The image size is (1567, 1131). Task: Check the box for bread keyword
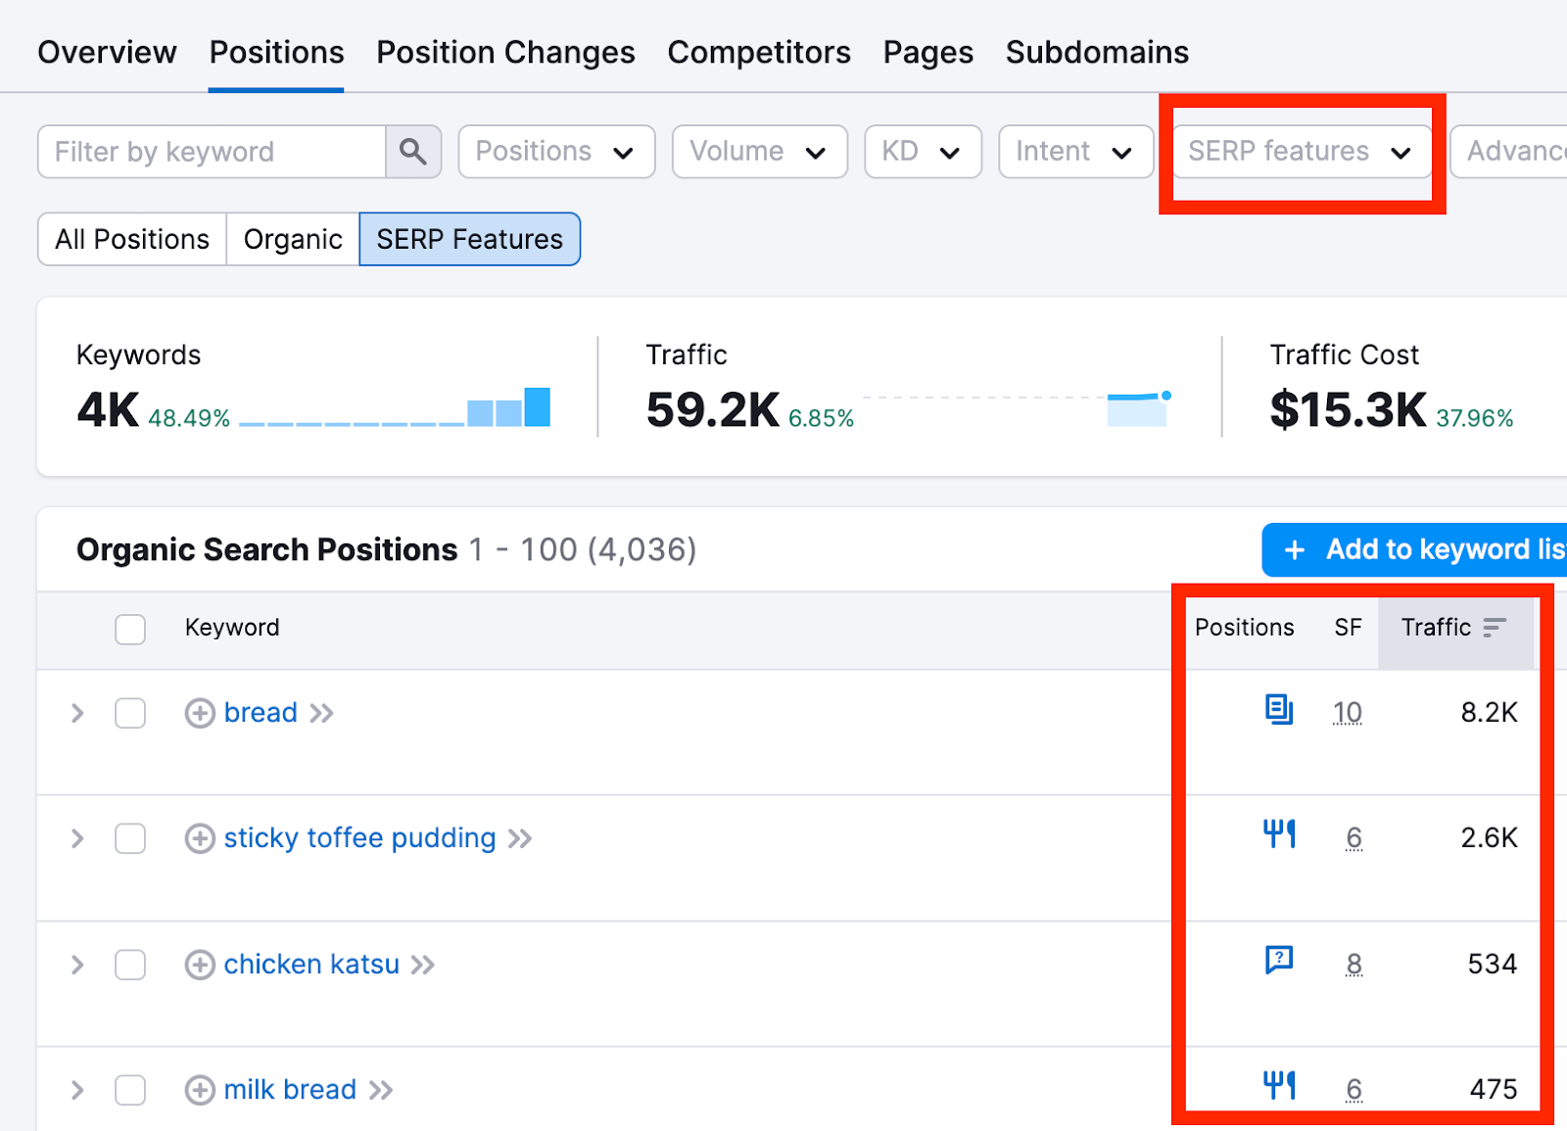point(130,713)
